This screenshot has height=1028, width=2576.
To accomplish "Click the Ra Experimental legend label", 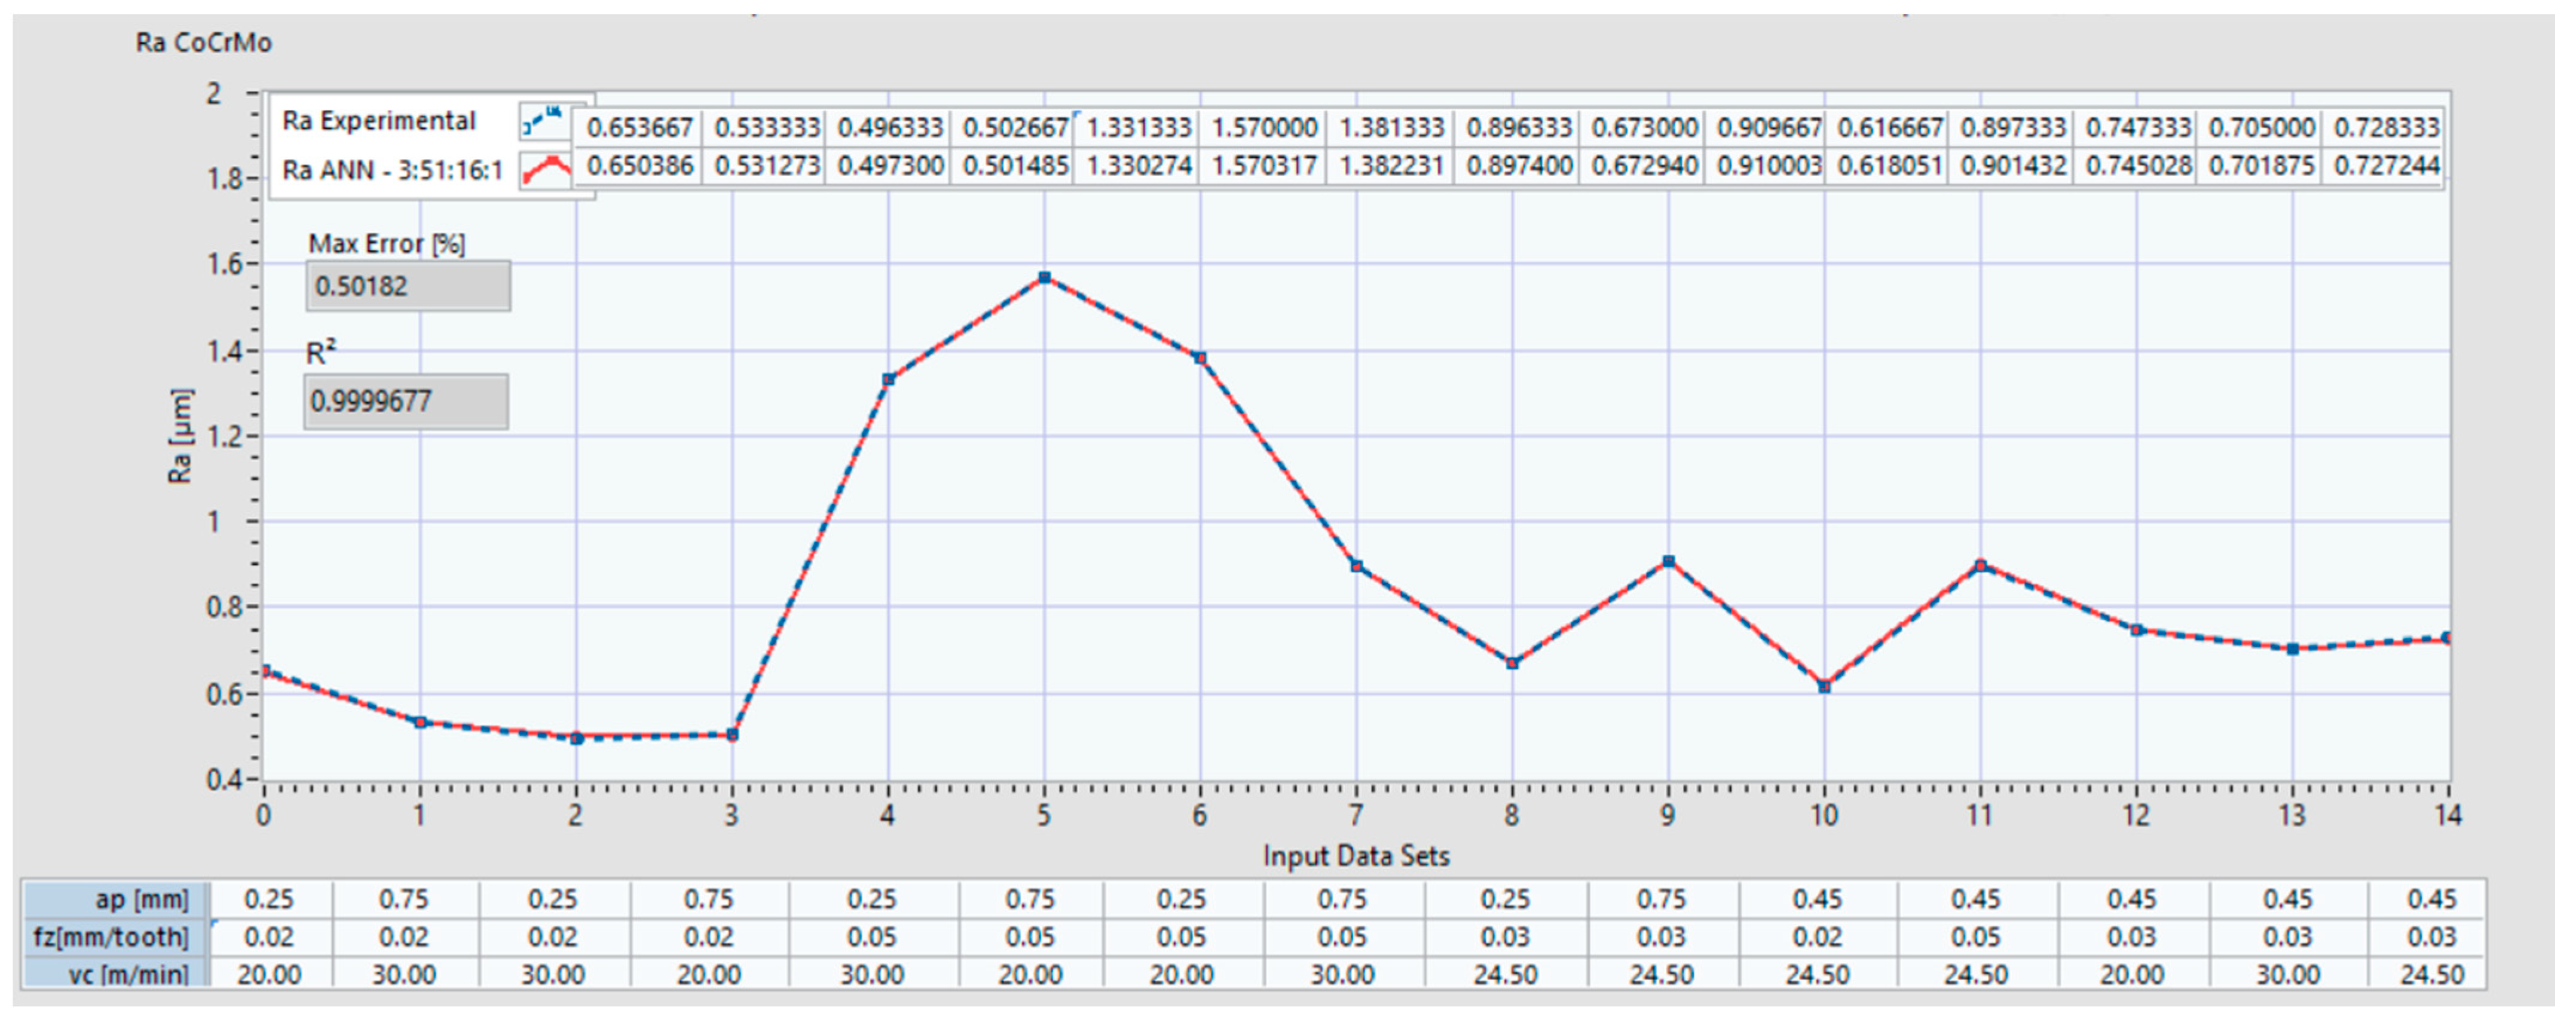I will click(378, 121).
